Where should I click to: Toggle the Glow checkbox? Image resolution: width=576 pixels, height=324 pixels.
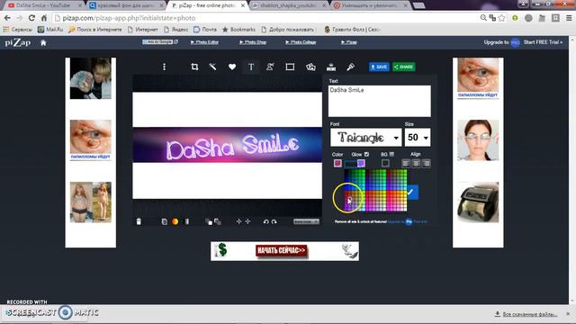pyautogui.click(x=366, y=154)
